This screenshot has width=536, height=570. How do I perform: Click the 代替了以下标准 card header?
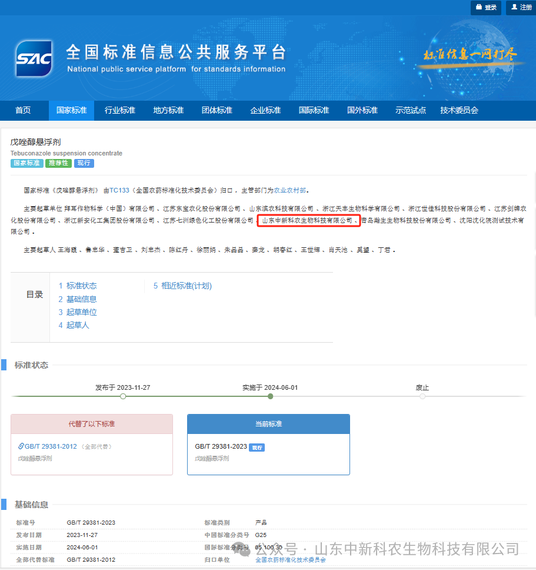click(x=92, y=424)
